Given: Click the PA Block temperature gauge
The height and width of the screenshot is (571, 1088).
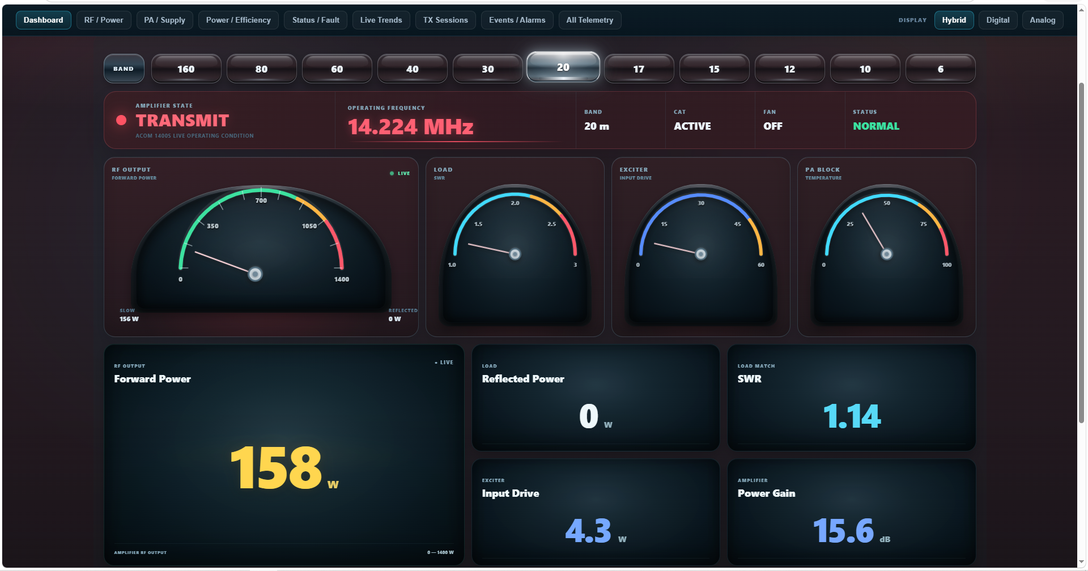Looking at the screenshot, I should 886,254.
